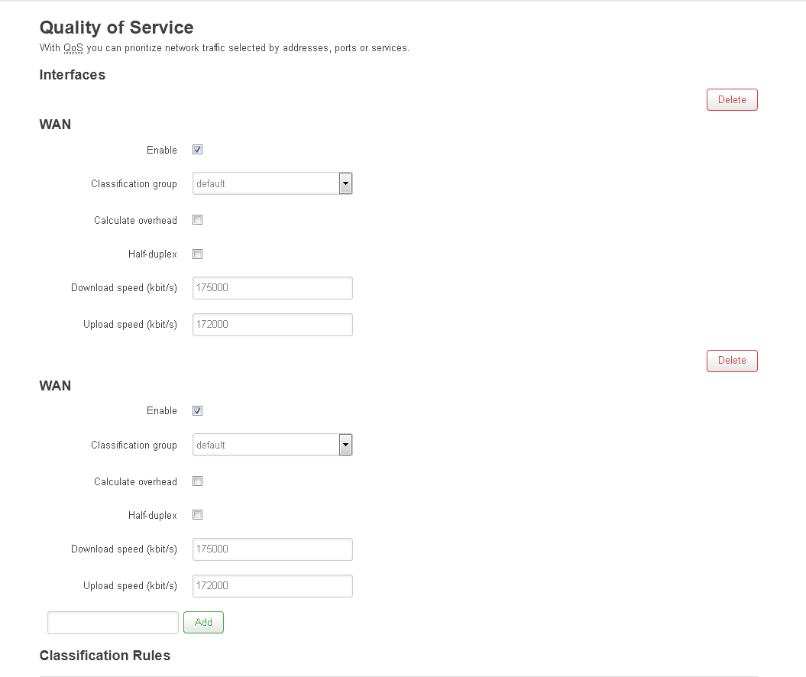Focus Upload speed field in second WAN
Image resolution: width=806 pixels, height=677 pixels.
[x=273, y=585]
